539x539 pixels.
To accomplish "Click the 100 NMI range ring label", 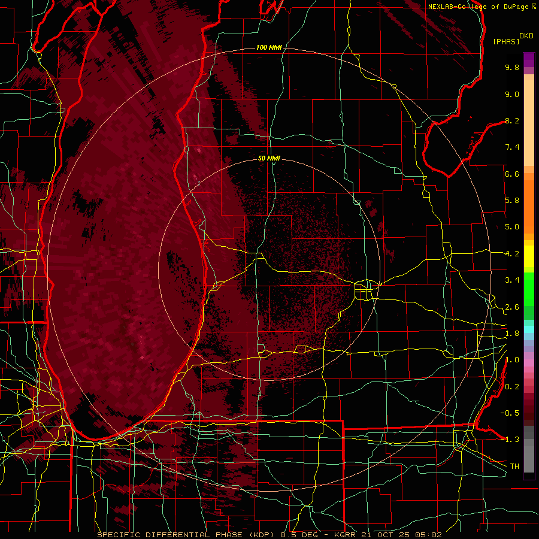I will [269, 47].
